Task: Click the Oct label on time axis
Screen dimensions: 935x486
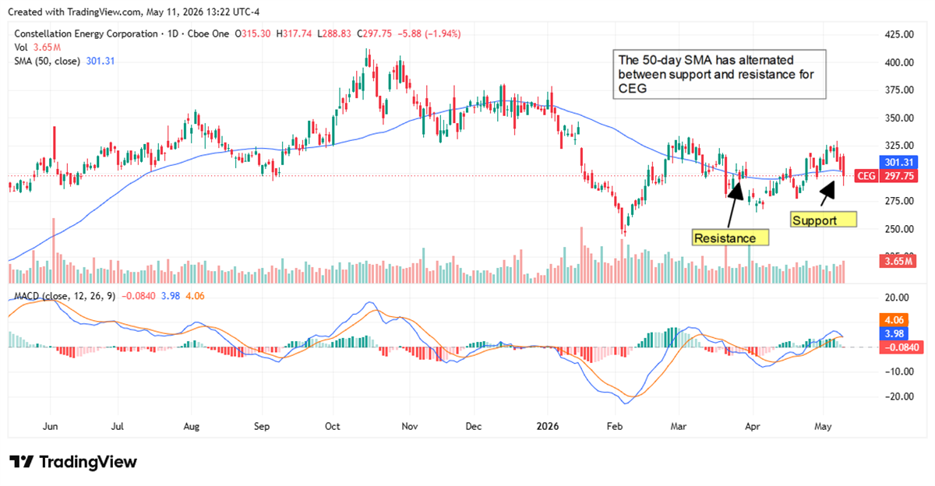Action: tap(332, 427)
